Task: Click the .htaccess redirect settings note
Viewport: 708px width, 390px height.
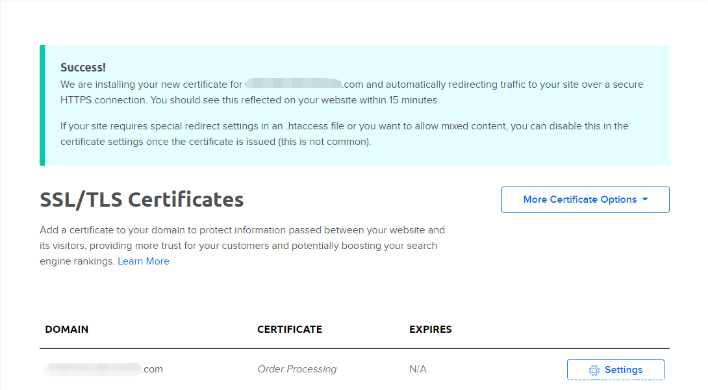Action: click(x=344, y=126)
